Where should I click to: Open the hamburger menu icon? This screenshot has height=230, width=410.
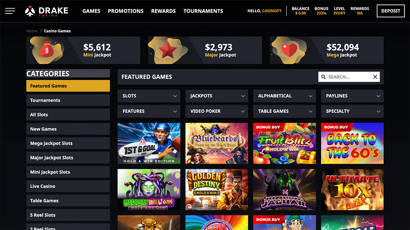point(10,11)
